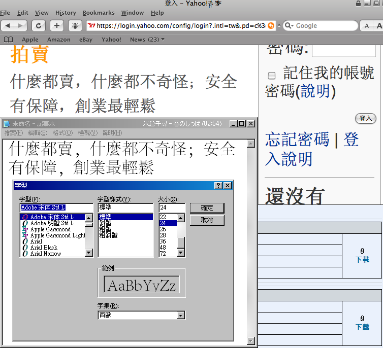The image size is (383, 348).
Task: Click the Google search magnifier icon
Action: 288,25
